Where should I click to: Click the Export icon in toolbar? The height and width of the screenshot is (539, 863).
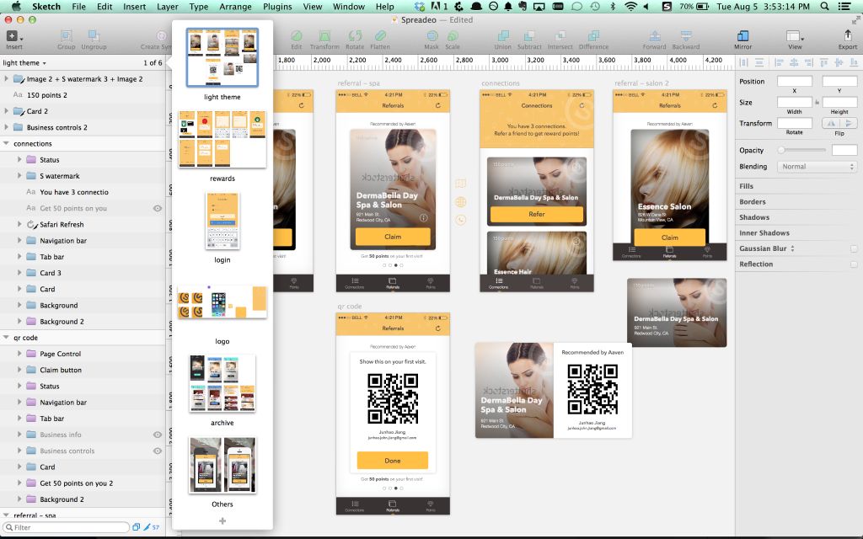click(848, 35)
